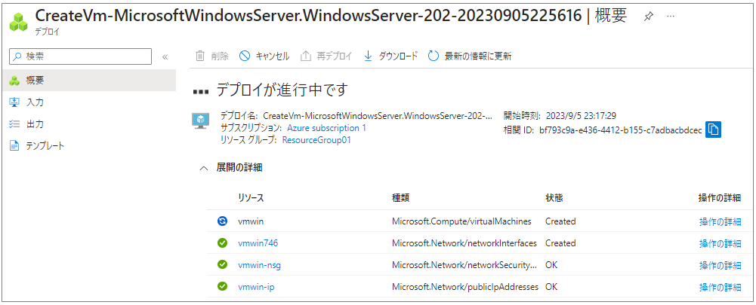This screenshot has height=305, width=756.
Task: Click the green check icon for vmwin746
Action: click(222, 243)
